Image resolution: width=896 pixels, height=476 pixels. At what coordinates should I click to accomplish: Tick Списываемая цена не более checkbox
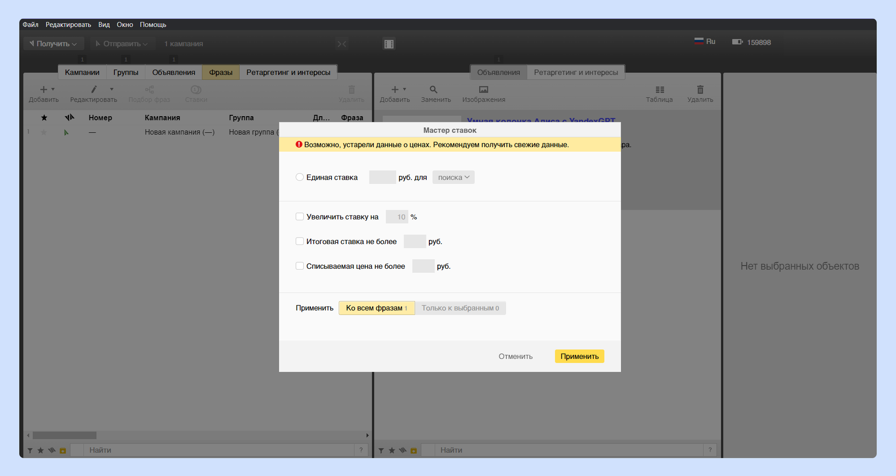[x=300, y=266]
